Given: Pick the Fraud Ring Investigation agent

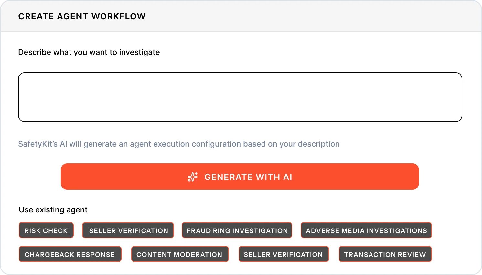Looking at the screenshot, I should click(237, 230).
